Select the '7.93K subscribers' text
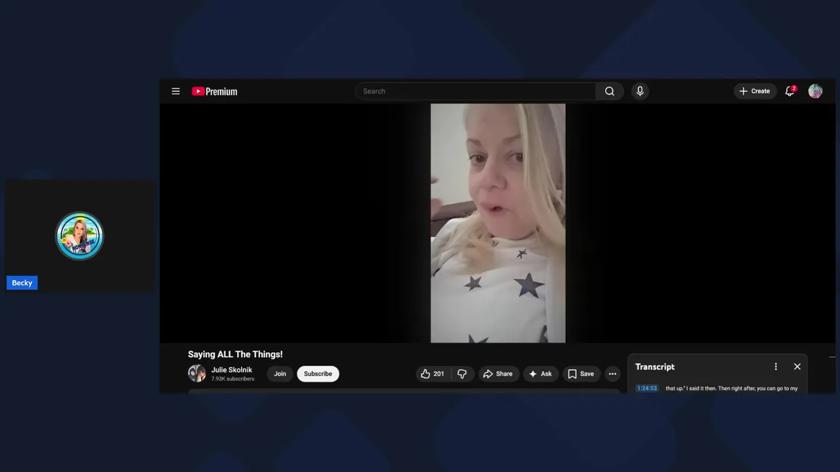840x472 pixels. (233, 379)
